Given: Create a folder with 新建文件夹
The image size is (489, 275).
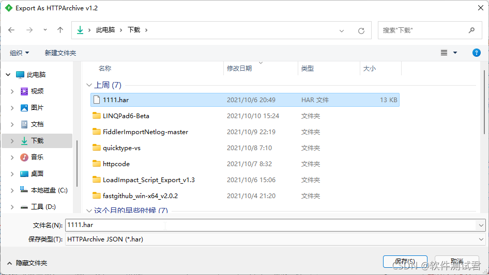Looking at the screenshot, I should coord(60,53).
